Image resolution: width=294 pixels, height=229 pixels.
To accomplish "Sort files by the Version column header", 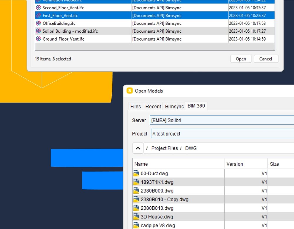I will 246,164.
